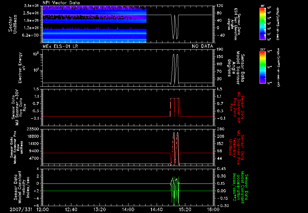This screenshot has width=308, height=213.
Task: Click the "Sector Unitless" axis label
Action: coord(13,24)
